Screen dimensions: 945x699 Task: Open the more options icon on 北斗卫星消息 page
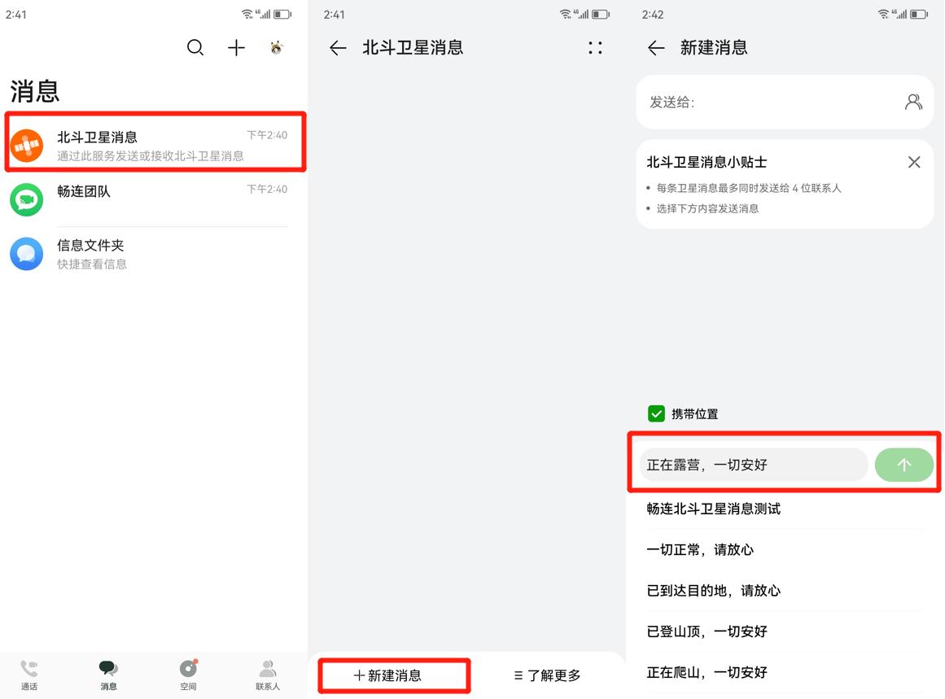[595, 48]
